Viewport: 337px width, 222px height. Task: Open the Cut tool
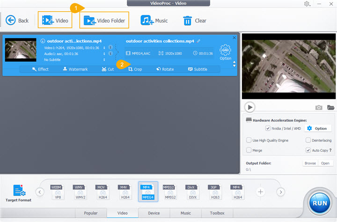click(x=108, y=69)
